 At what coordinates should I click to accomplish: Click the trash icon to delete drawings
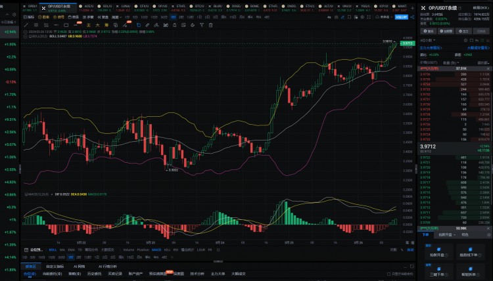tap(210, 25)
